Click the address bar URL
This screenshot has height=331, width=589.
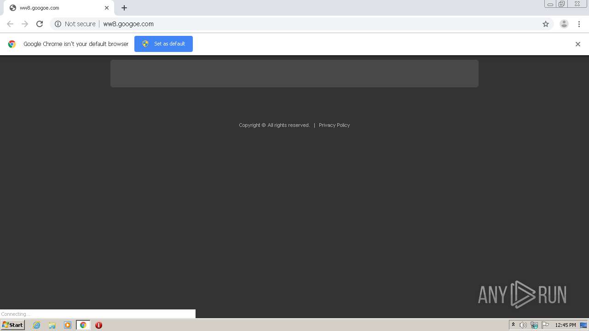(x=128, y=24)
